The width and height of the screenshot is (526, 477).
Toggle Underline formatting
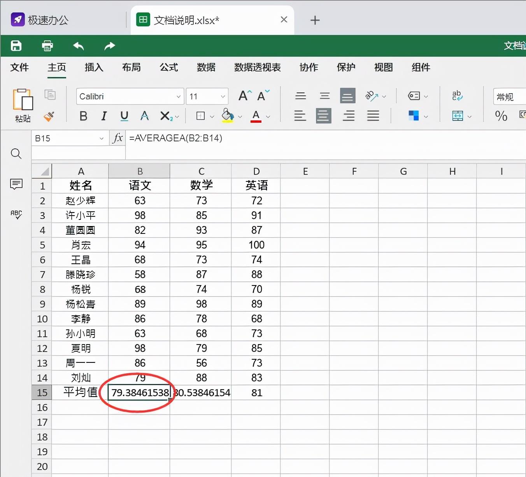coord(124,116)
